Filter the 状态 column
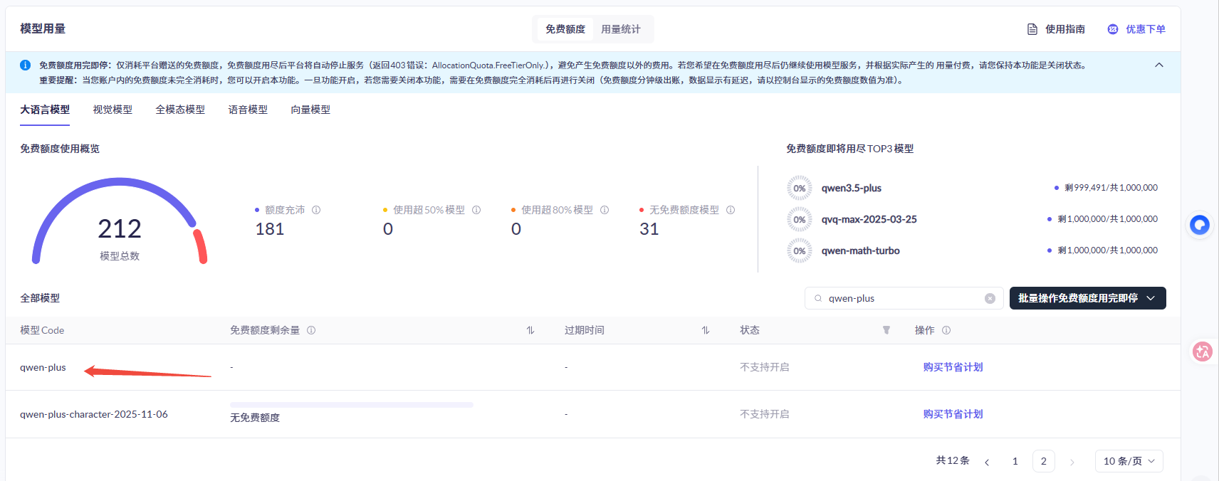Screen dimensions: 1219x481 886,330
